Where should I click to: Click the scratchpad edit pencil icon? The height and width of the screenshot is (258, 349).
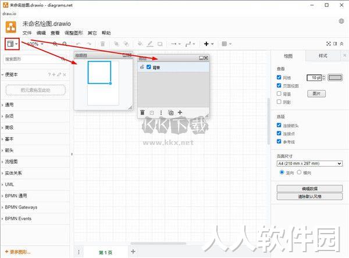coord(59,75)
